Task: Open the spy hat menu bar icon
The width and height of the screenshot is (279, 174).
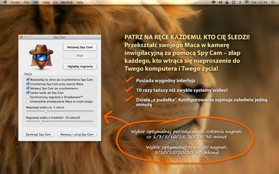Action: (214, 2)
